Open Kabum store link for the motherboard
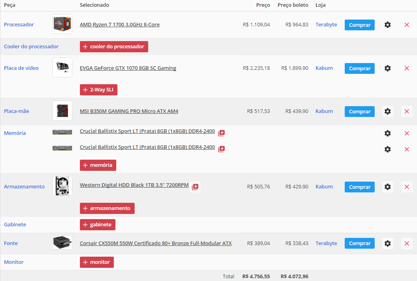Screen dimensions: 417x281 click(324, 111)
